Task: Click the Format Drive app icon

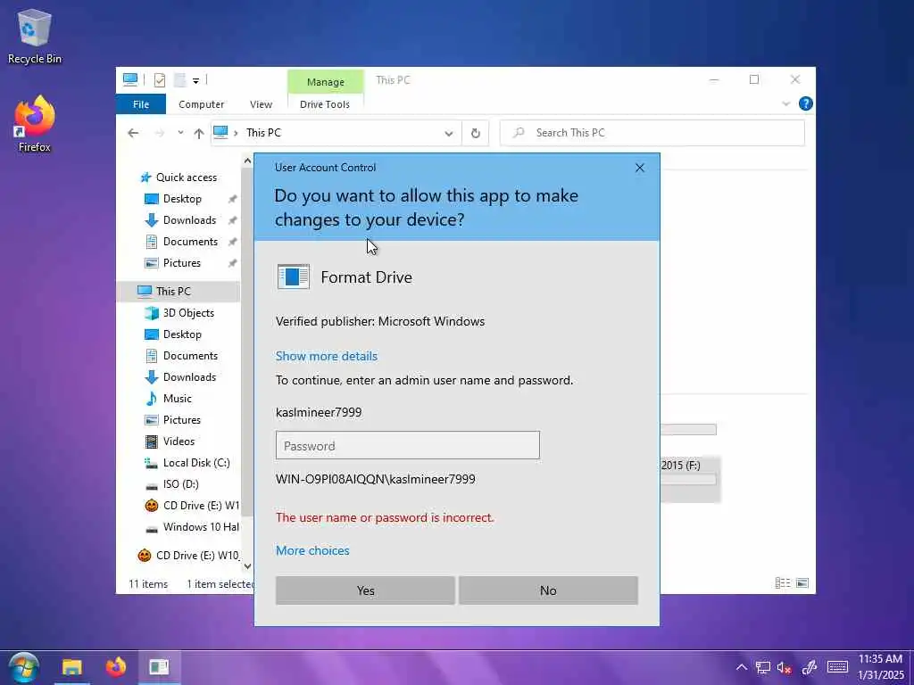Action: pos(293,276)
